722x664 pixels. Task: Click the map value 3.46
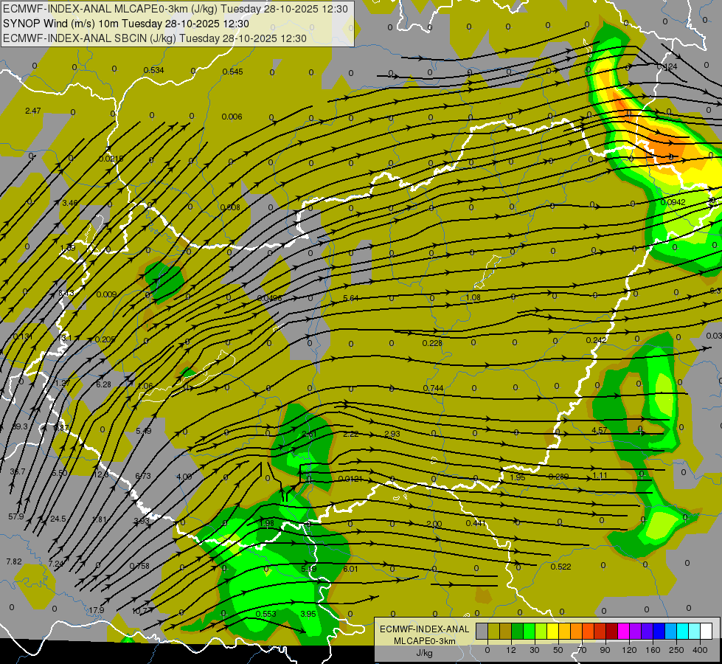70,203
